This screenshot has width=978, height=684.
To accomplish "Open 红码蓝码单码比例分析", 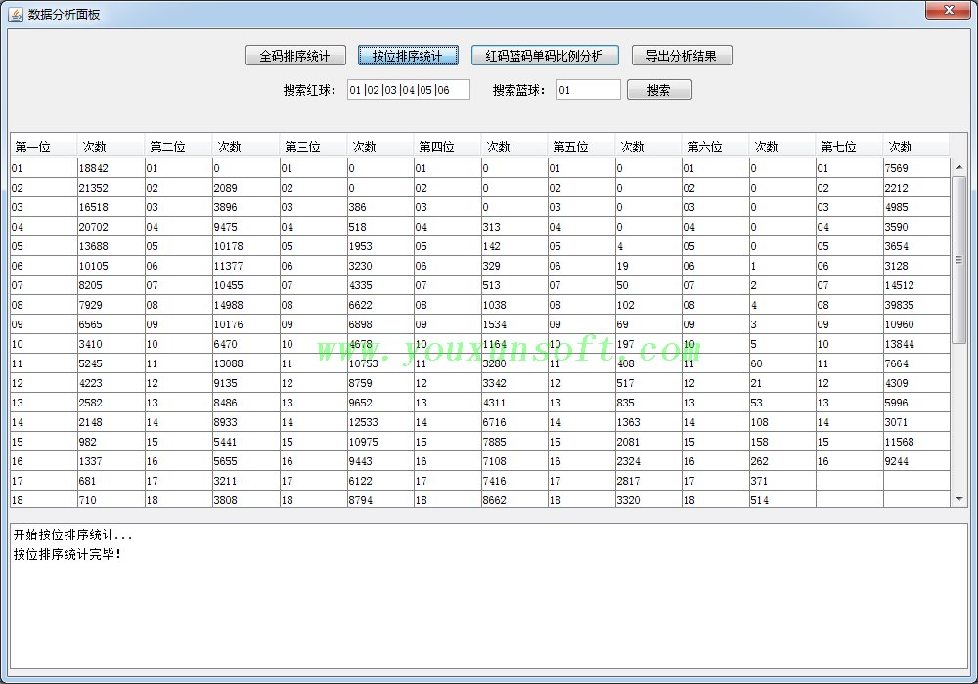I will point(545,56).
